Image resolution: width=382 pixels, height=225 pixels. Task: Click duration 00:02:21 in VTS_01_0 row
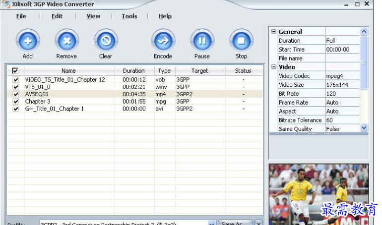[134, 87]
